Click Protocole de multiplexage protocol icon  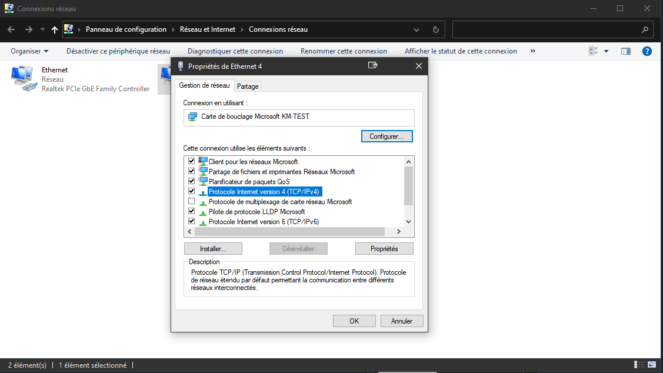(x=203, y=202)
